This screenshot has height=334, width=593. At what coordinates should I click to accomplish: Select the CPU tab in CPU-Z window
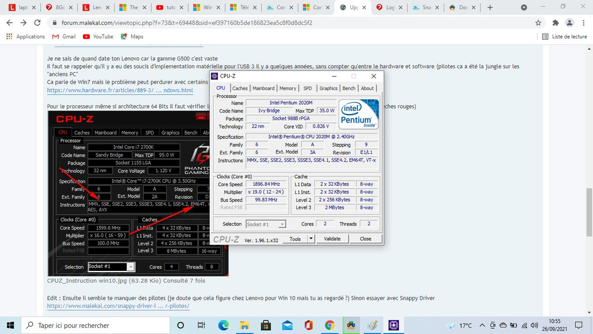[221, 88]
